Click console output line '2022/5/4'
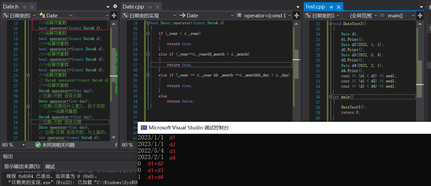 coord(151,151)
